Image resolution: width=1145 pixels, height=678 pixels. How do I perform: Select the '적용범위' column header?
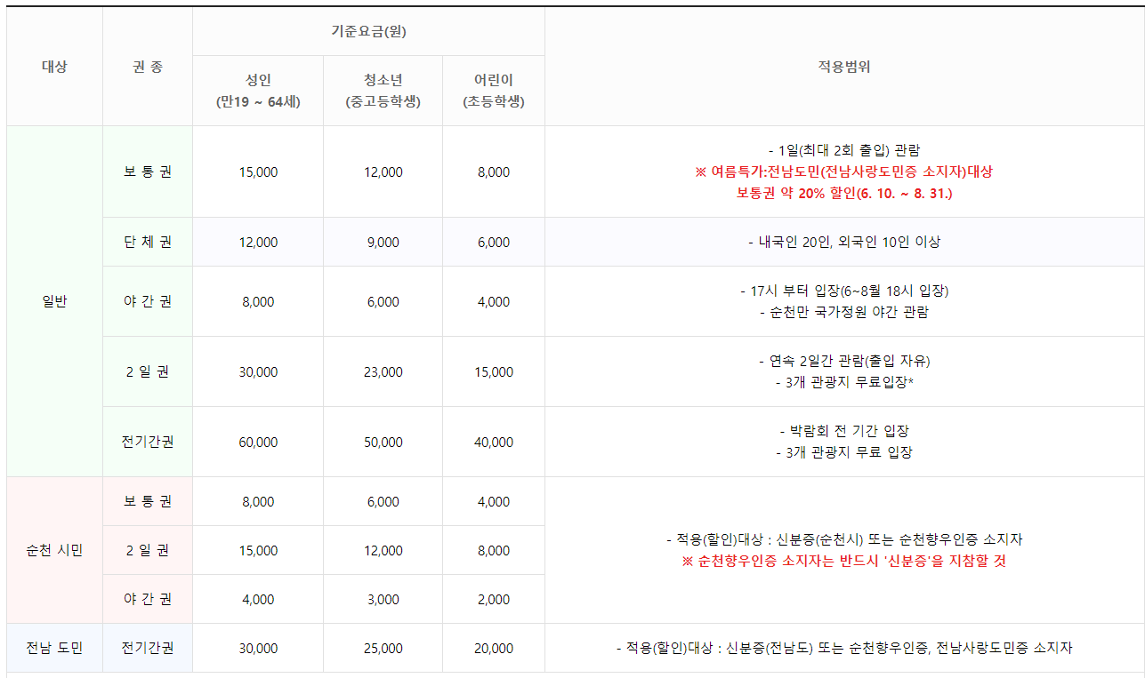click(844, 67)
